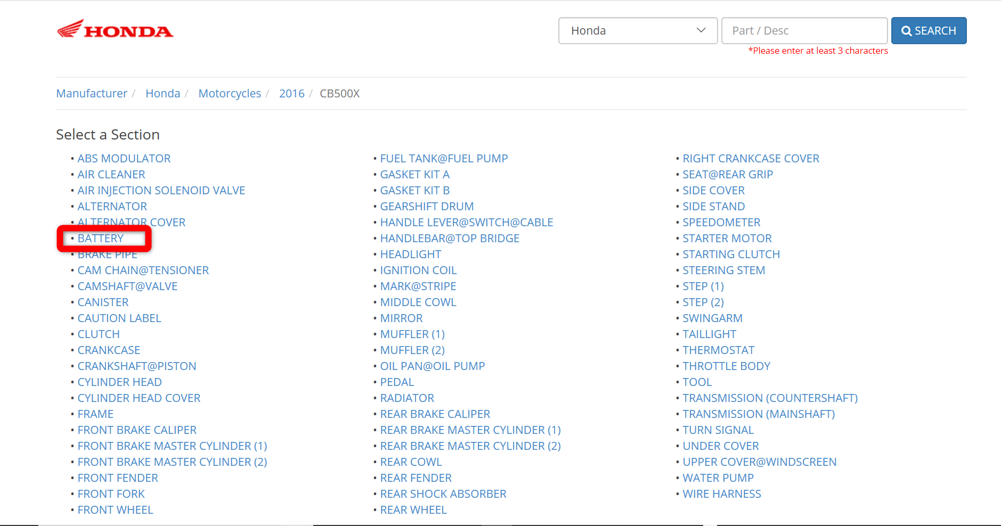Open the ABS MODULATOR section
Image resolution: width=1001 pixels, height=526 pixels.
point(124,159)
